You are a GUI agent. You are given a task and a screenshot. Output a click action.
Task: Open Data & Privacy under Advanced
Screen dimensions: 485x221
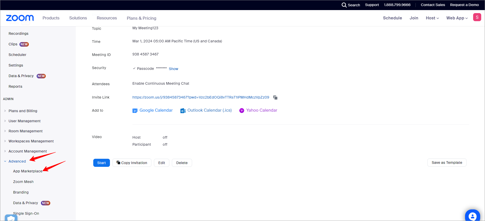click(26, 203)
